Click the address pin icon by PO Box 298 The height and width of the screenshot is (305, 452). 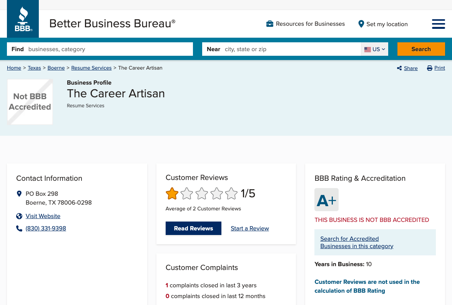[x=19, y=193]
